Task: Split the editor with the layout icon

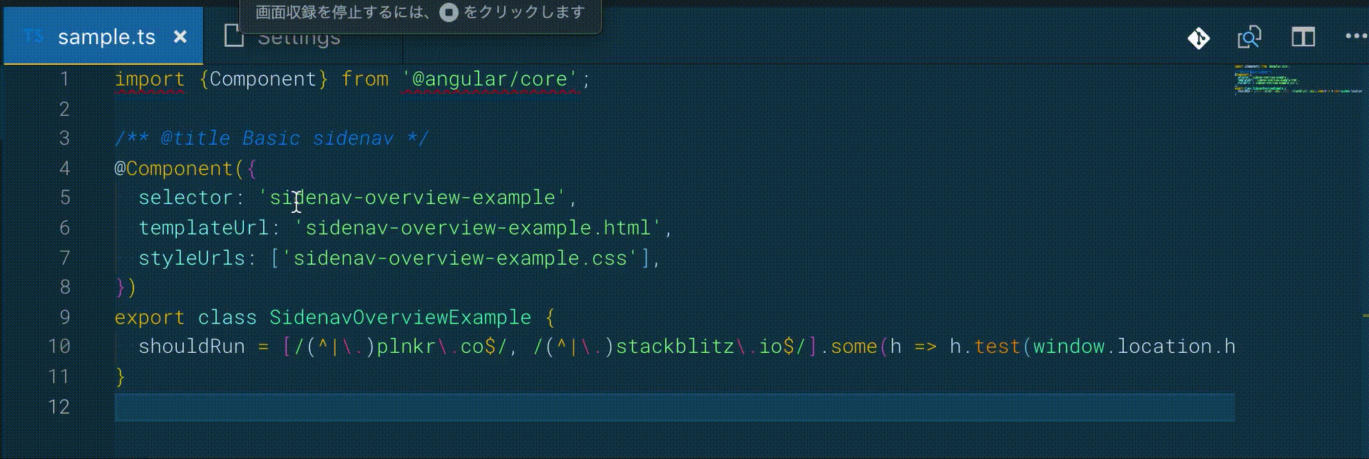Action: coord(1303,37)
